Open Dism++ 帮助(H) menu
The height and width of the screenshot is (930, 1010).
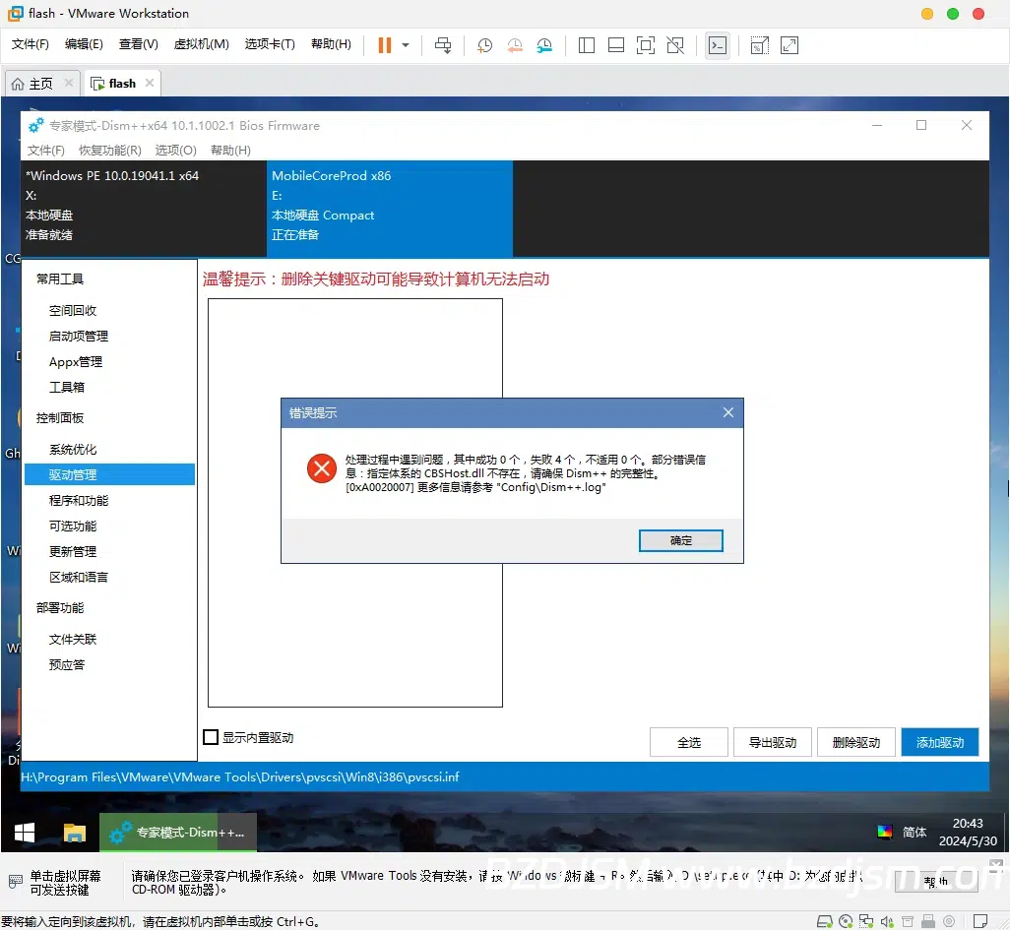tap(230, 150)
